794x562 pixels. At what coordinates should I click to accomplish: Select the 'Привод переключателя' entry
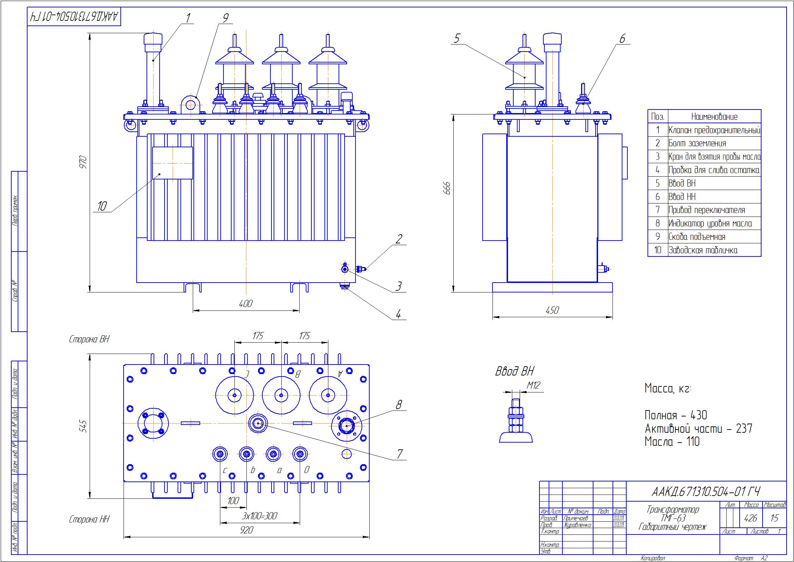pyautogui.click(x=704, y=210)
